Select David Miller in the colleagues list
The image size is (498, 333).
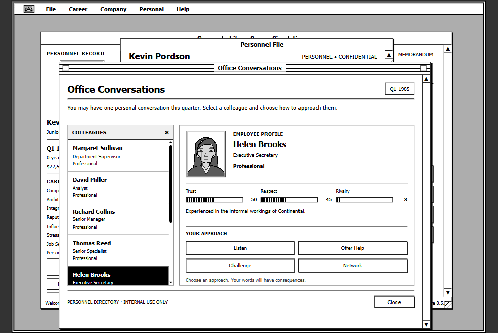[118, 188]
